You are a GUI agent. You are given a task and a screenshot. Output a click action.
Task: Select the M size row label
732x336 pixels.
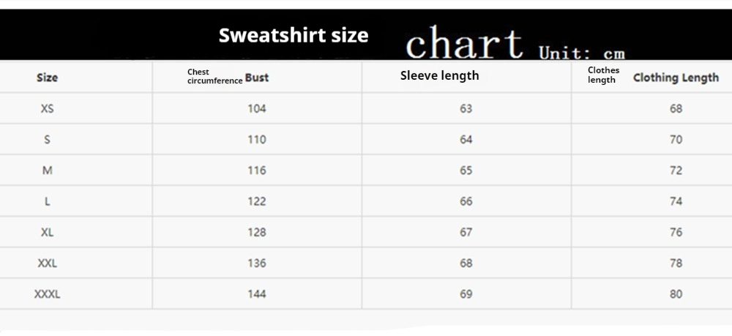point(47,171)
